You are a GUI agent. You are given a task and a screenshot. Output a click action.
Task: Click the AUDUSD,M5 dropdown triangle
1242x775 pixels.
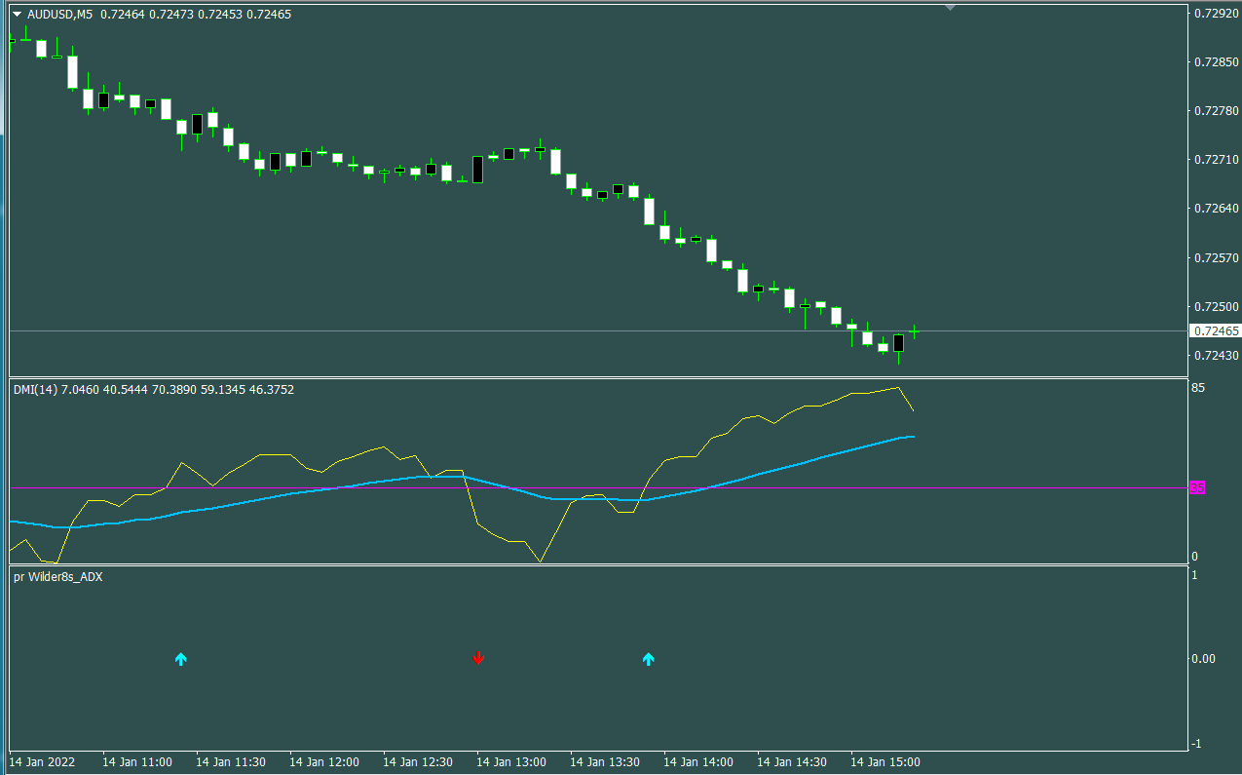[x=18, y=15]
